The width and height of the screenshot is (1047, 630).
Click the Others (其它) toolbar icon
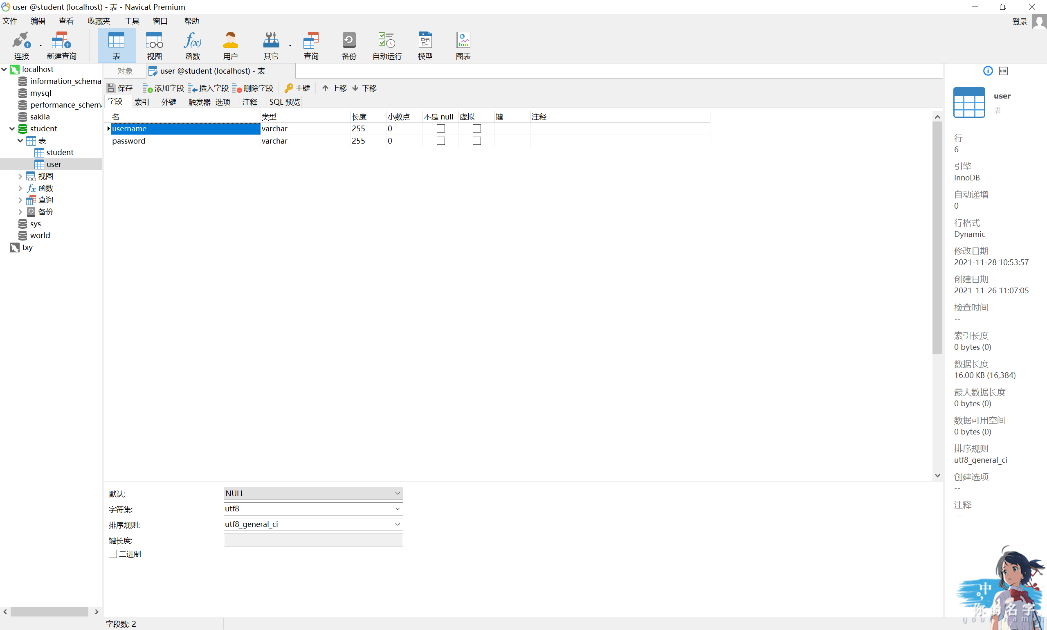click(x=271, y=45)
